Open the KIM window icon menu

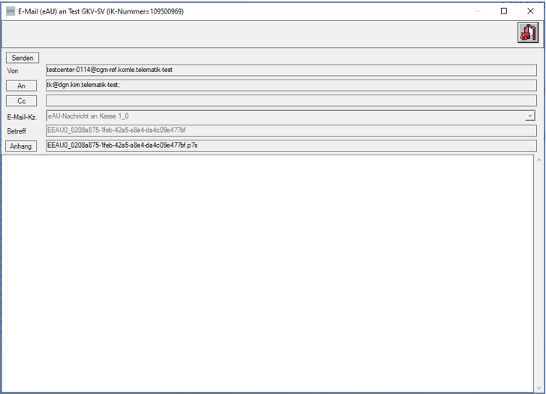[10, 11]
